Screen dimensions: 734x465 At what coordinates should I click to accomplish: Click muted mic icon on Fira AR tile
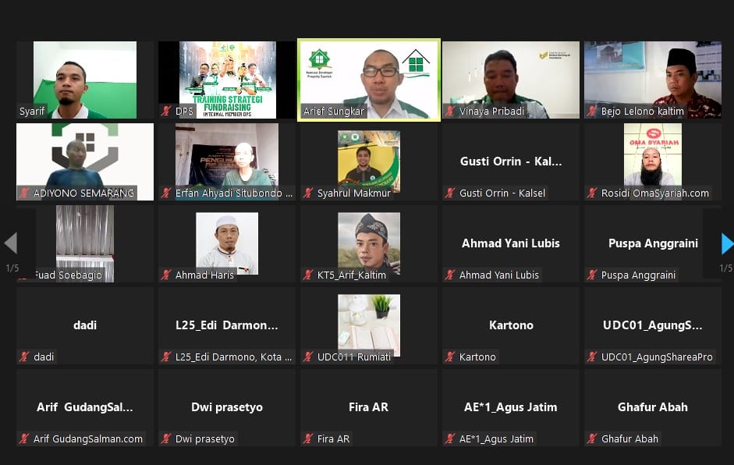tap(308, 438)
